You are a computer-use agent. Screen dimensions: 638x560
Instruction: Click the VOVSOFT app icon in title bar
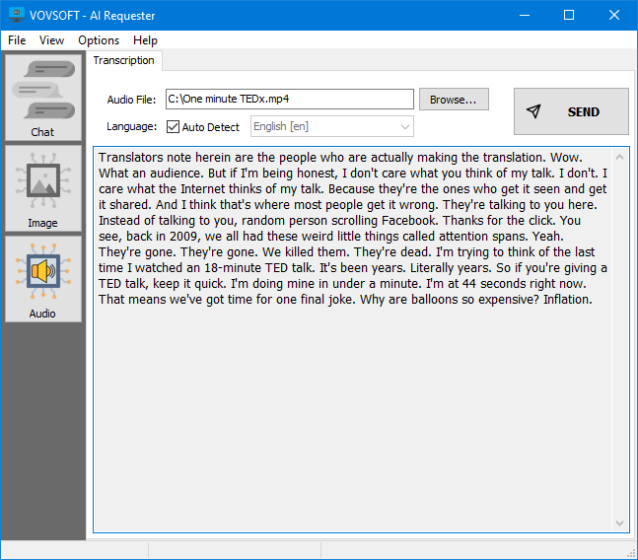(16, 16)
